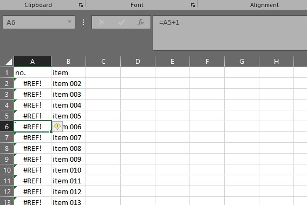Image resolution: width=307 pixels, height=205 pixels.
Task: Click the #REF! cell in row 3
Action: [x=32, y=94]
